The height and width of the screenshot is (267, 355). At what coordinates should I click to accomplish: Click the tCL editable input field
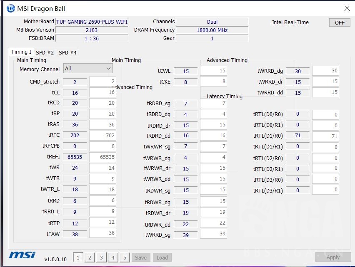(102, 92)
